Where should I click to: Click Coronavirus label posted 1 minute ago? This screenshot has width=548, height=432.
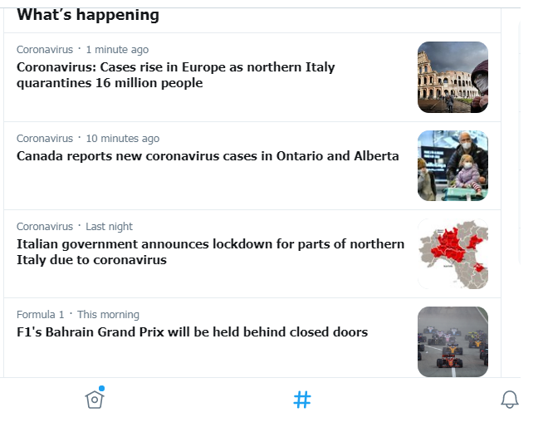[45, 50]
